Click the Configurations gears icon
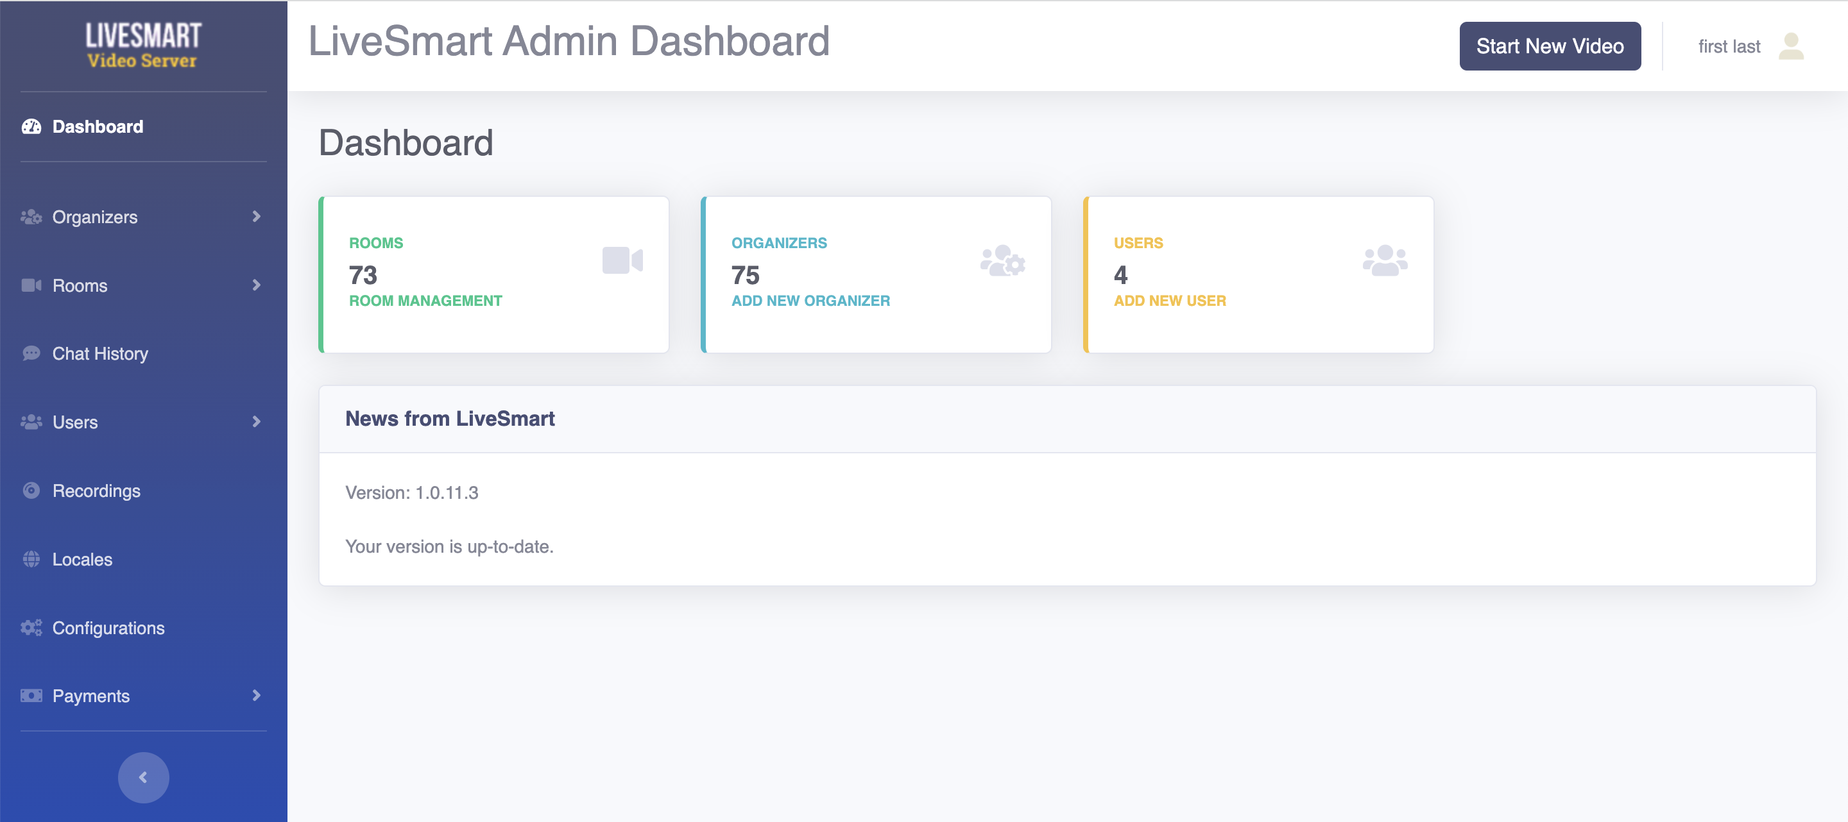 31,628
